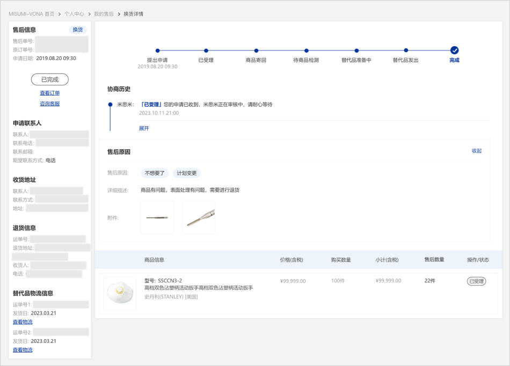Click the 商品寄回 progress step dot
Viewport: 510px width, 366px height.
tap(256, 51)
